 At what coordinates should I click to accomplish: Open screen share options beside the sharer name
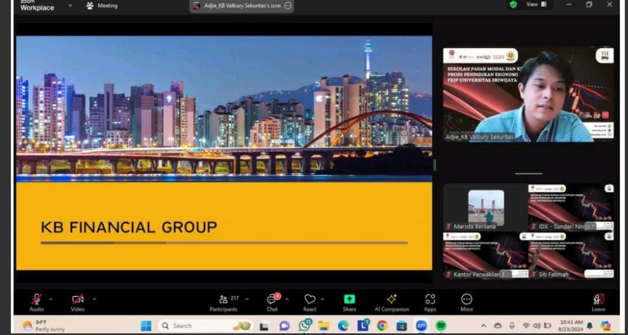click(x=288, y=6)
